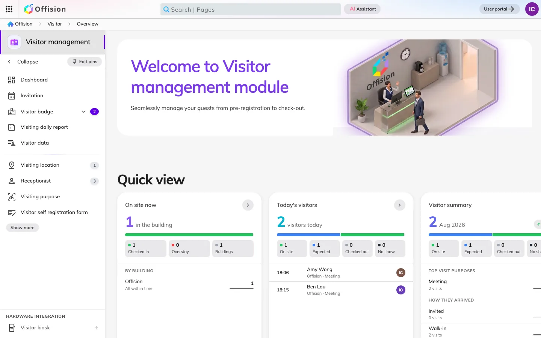Open On site now details arrow
This screenshot has height=338, width=541.
coord(248,205)
